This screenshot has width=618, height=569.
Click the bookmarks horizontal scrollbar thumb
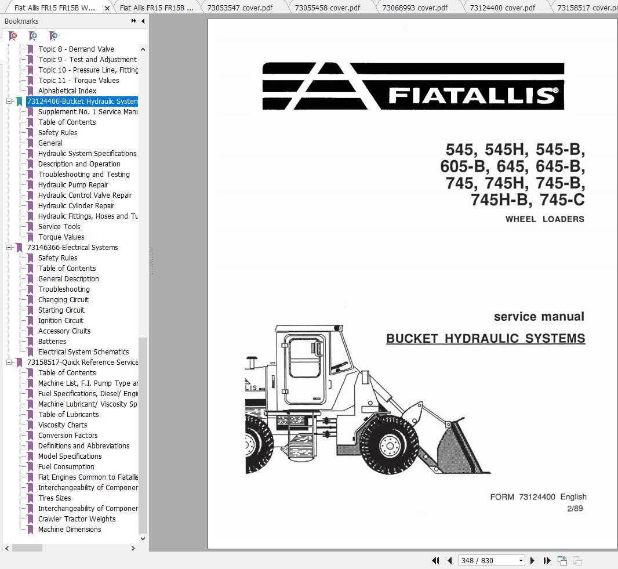coord(27,548)
